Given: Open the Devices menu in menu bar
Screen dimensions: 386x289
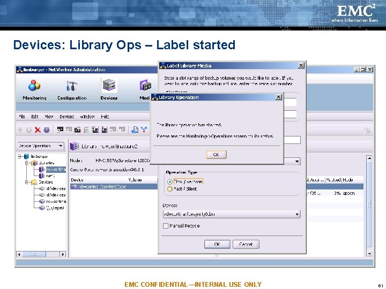Looking at the screenshot, I should tap(66, 117).
